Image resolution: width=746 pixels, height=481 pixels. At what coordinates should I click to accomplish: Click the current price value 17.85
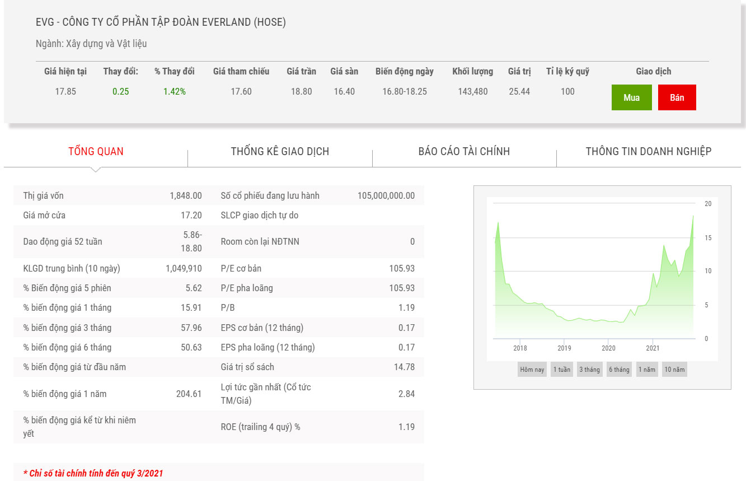click(x=65, y=91)
